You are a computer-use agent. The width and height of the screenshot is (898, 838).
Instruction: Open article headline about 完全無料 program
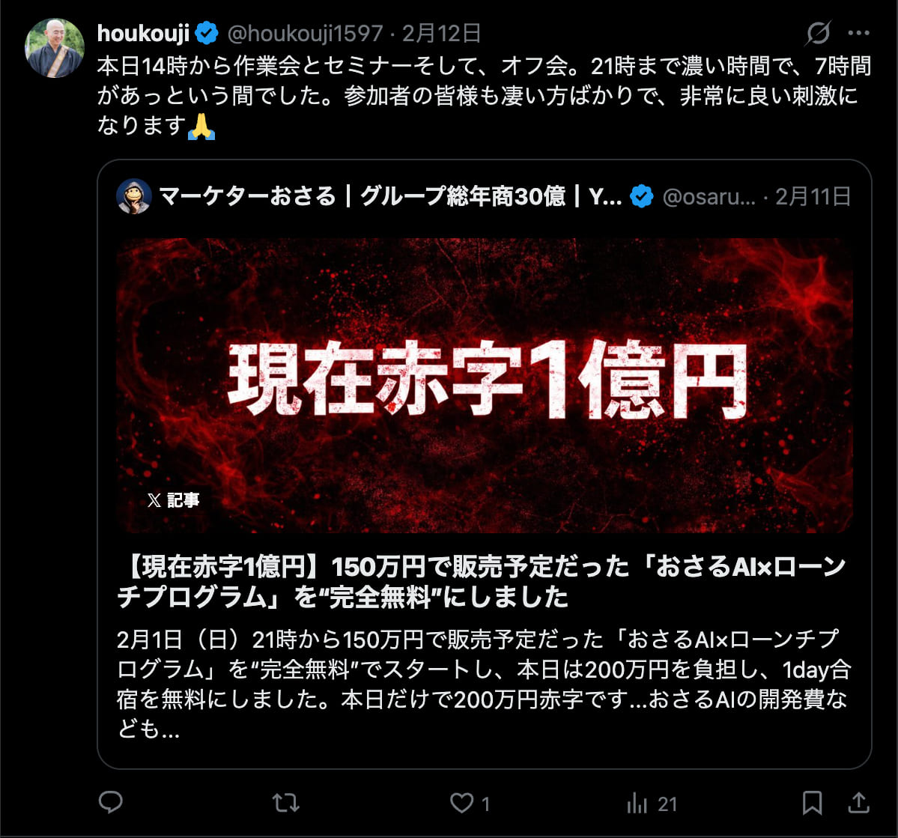tap(482, 581)
